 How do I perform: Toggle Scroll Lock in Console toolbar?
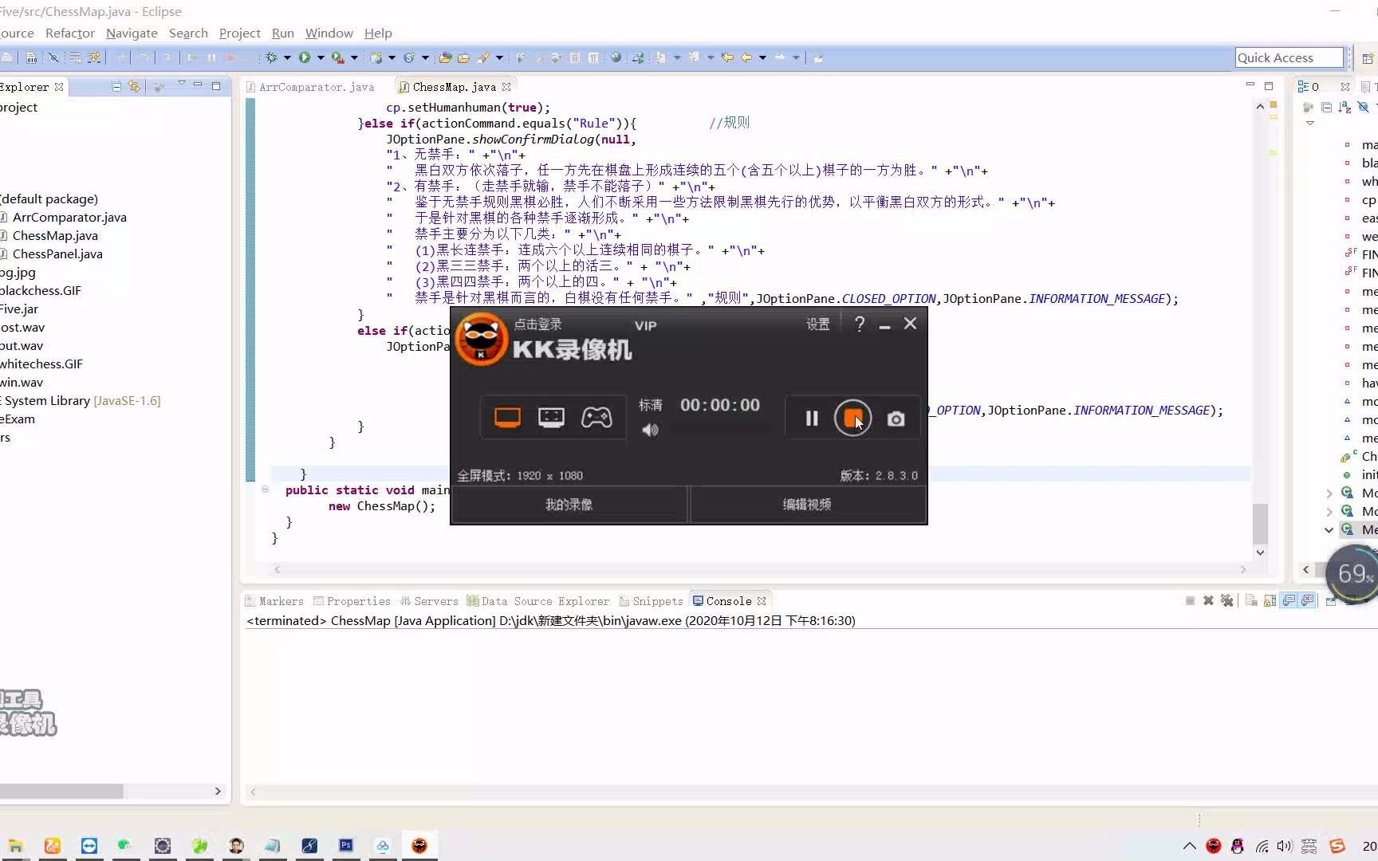coord(1270,600)
